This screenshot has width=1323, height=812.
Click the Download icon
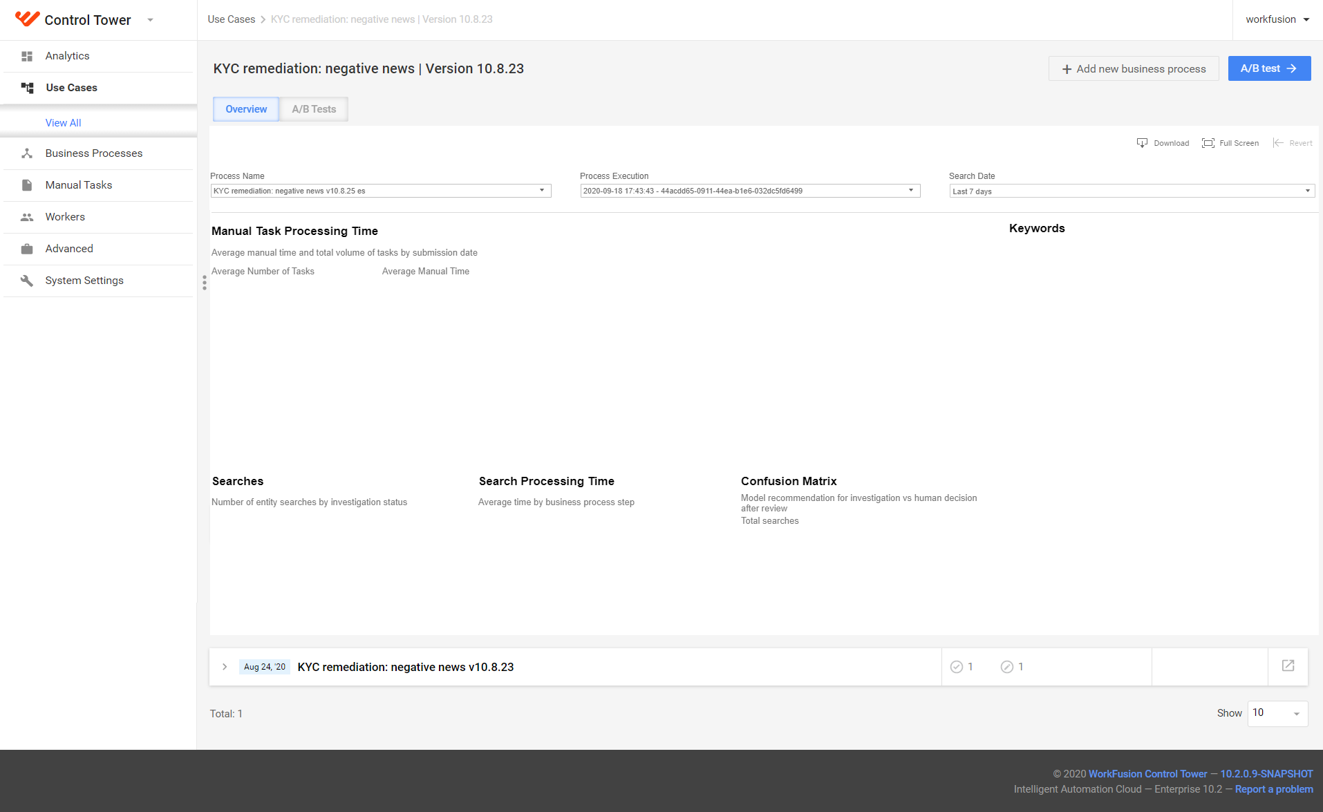pos(1142,143)
